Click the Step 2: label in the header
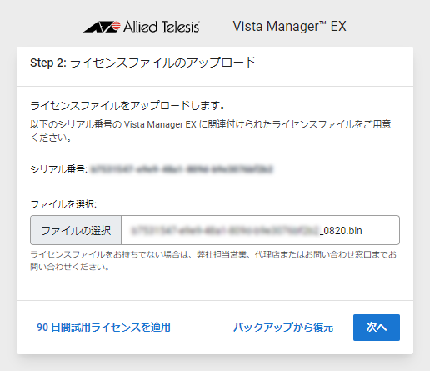Screen dimensions: 430x371 [x=48, y=63]
